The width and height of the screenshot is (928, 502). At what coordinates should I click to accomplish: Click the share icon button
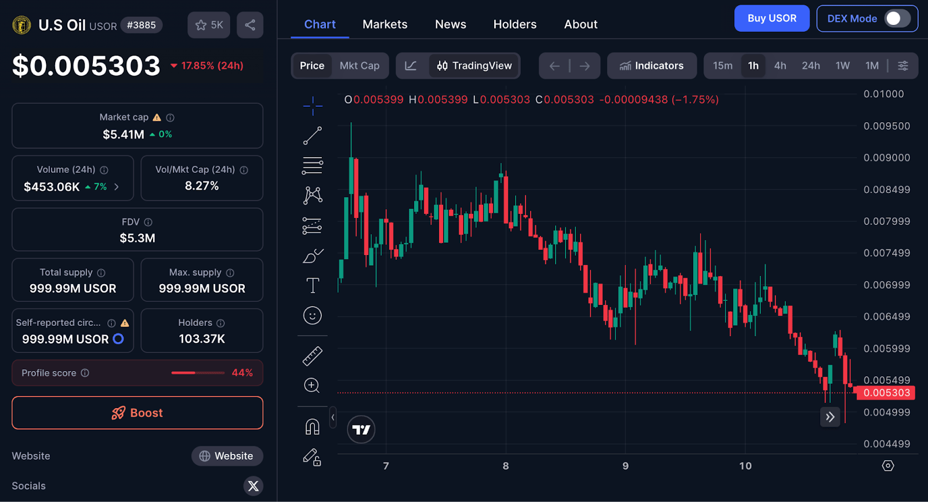point(250,25)
